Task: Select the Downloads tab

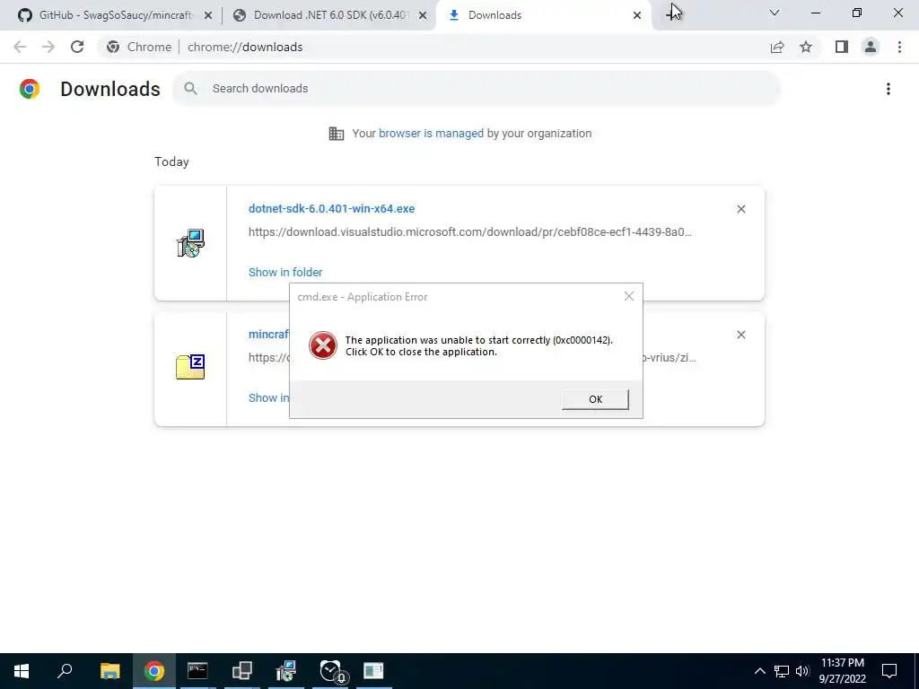Action: point(542,15)
